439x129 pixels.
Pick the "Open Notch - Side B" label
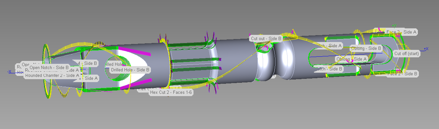(x=49, y=67)
